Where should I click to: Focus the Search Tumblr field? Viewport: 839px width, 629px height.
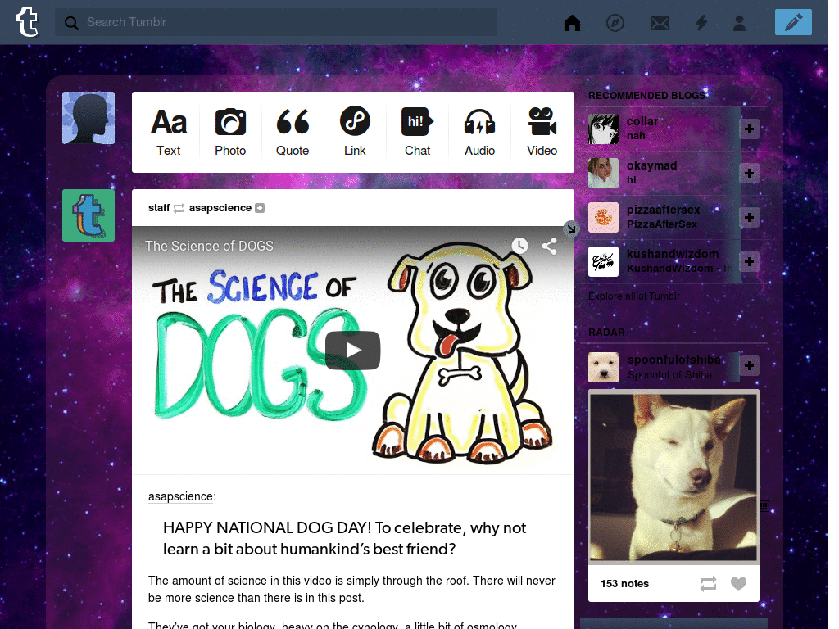click(x=276, y=22)
